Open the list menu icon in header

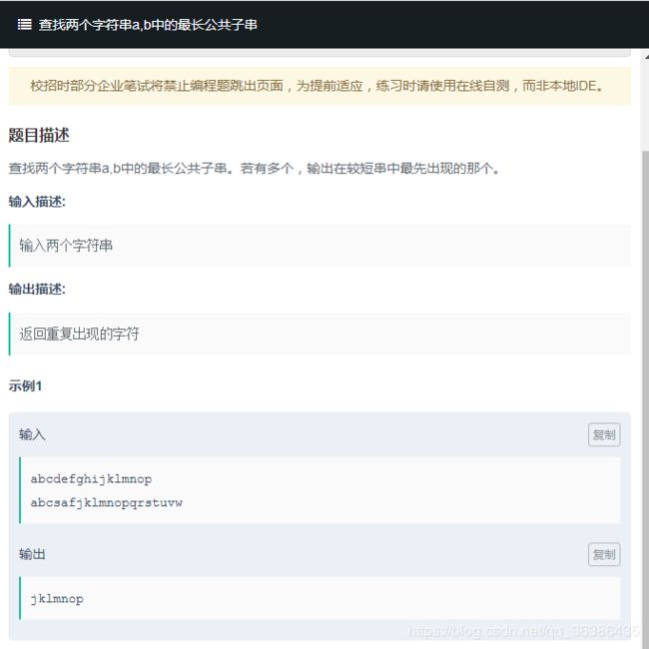point(24,25)
